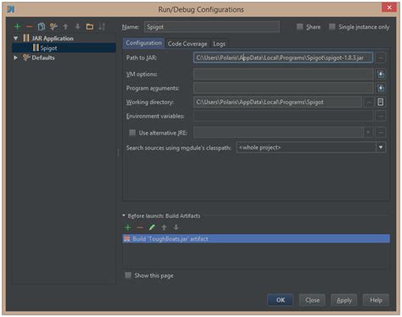Edit the before-launch task pencil icon
The width and height of the screenshot is (402, 317).
click(152, 227)
